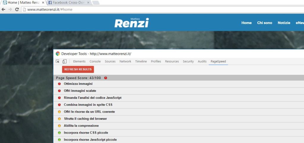Viewport: 304px width, 143px height.
Task: Open the Profiles tab in DevTools
Action: pos(156,61)
